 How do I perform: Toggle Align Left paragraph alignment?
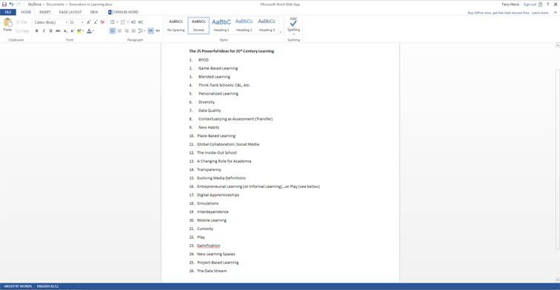tap(113, 31)
